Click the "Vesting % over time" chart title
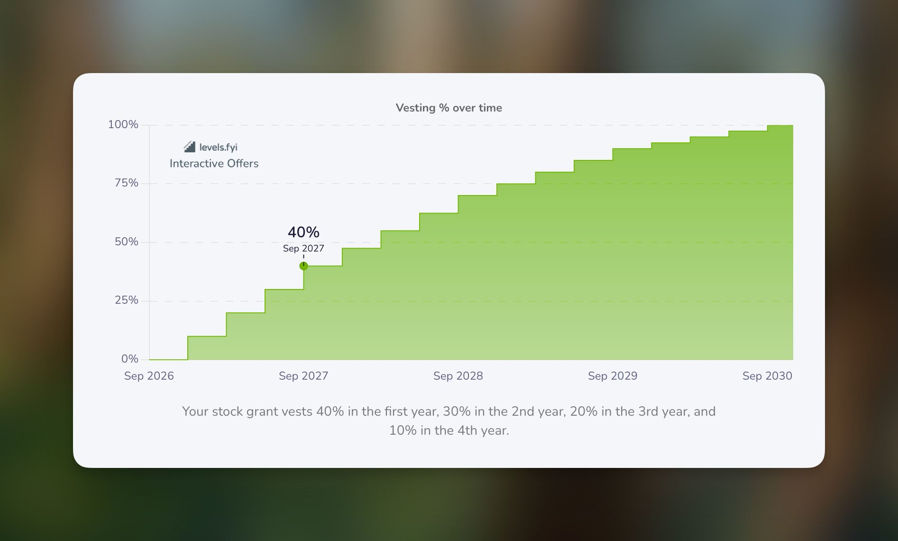The height and width of the screenshot is (541, 898). click(x=449, y=108)
